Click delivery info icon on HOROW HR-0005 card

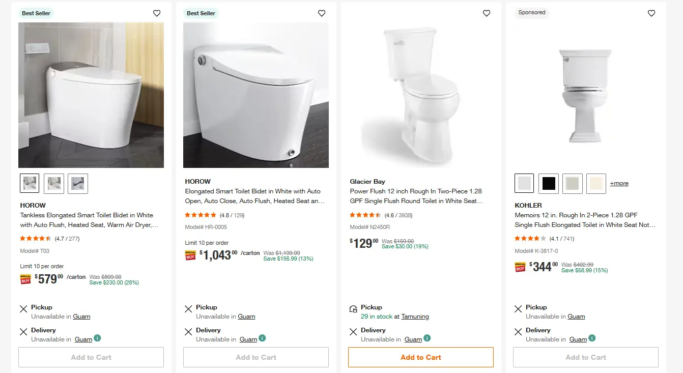pyautogui.click(x=263, y=338)
